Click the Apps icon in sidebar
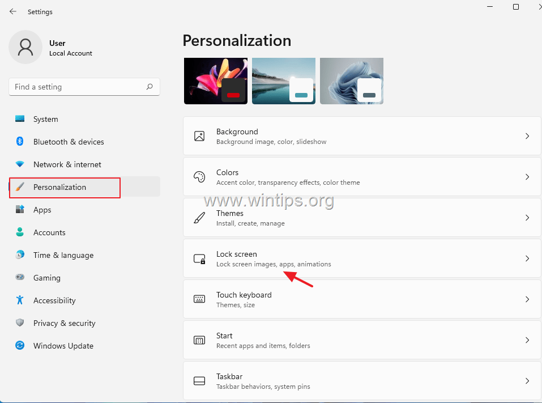542x403 pixels. coord(20,209)
